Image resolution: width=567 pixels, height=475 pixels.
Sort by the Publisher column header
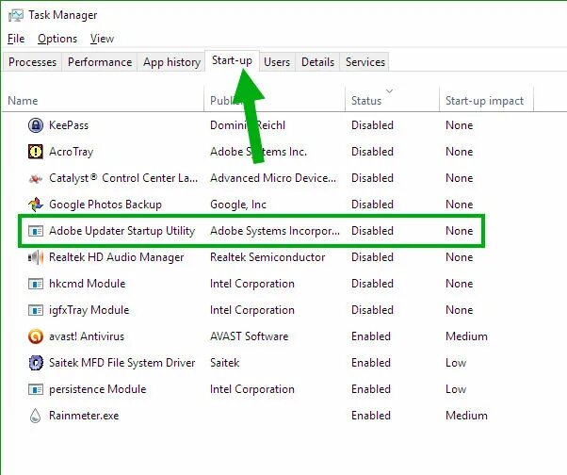click(274, 100)
